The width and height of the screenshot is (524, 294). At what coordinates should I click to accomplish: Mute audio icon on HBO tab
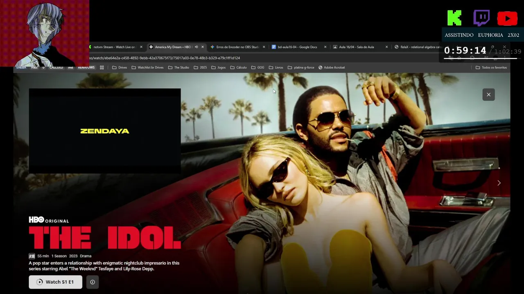(196, 47)
